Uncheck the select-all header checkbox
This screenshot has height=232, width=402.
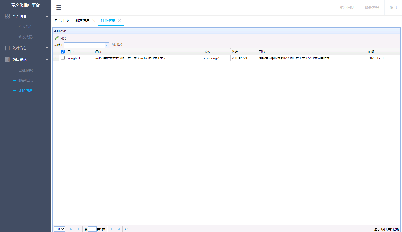(63, 52)
